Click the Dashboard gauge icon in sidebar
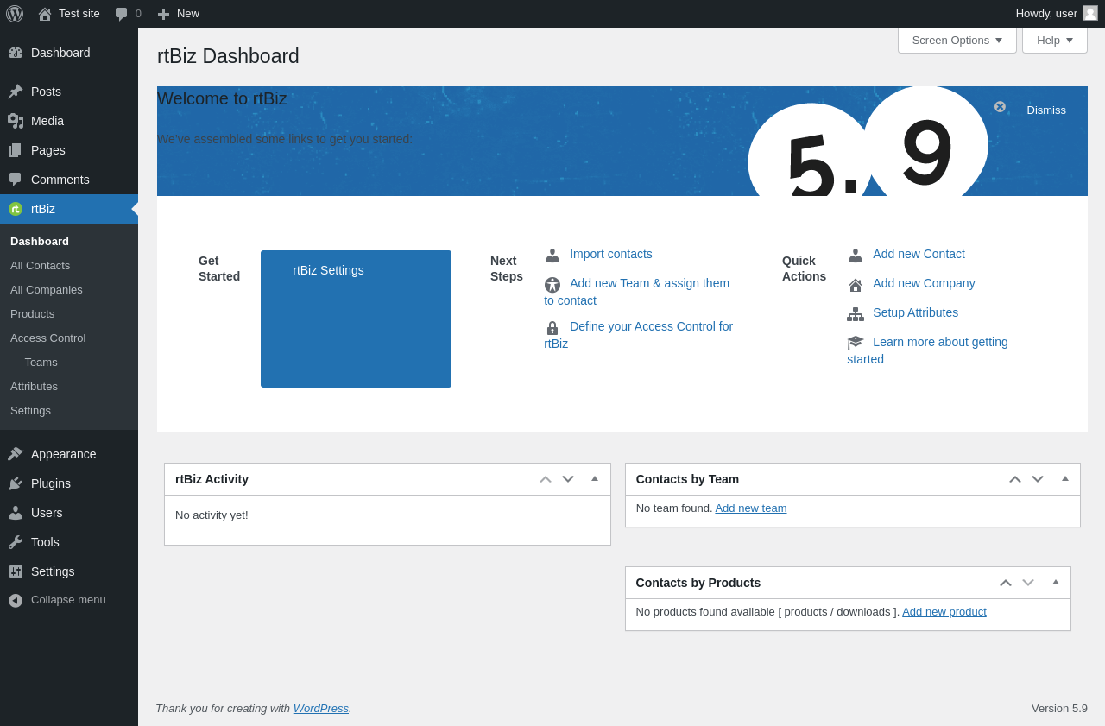1105x726 pixels. (x=16, y=53)
